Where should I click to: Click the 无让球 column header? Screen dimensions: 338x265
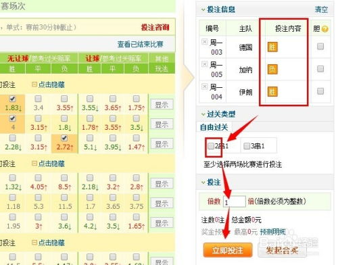[x=39, y=59]
